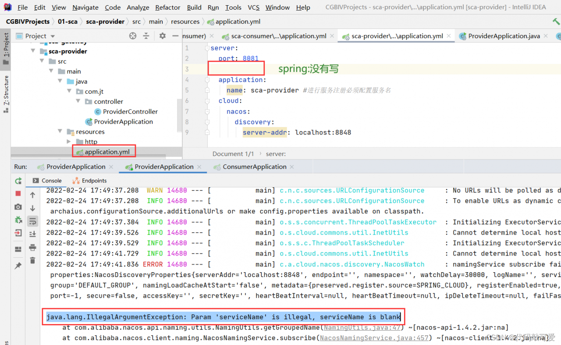Collapse the src folder node
561x345 pixels.
pos(42,61)
